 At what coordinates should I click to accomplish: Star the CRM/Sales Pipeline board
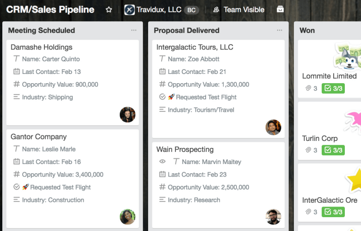(109, 10)
